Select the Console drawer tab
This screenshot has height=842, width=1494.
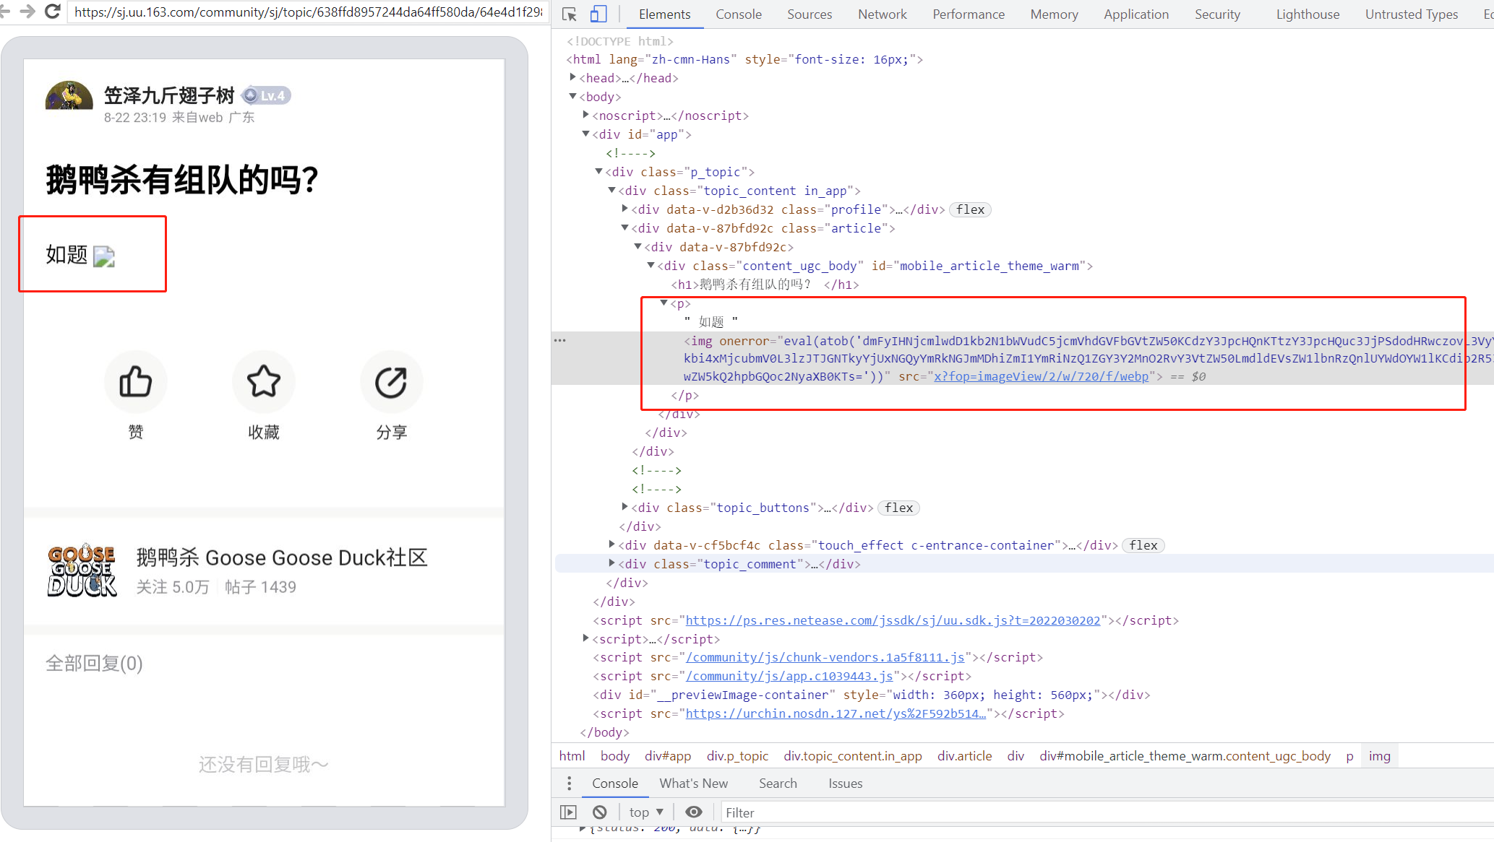tap(615, 784)
